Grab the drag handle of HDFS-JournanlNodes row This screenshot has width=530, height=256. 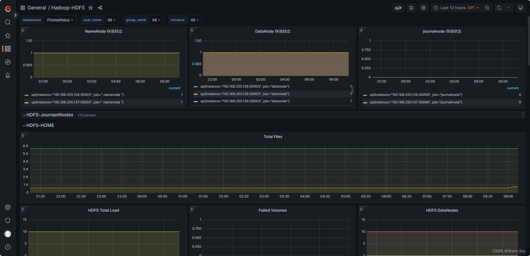coord(523,115)
